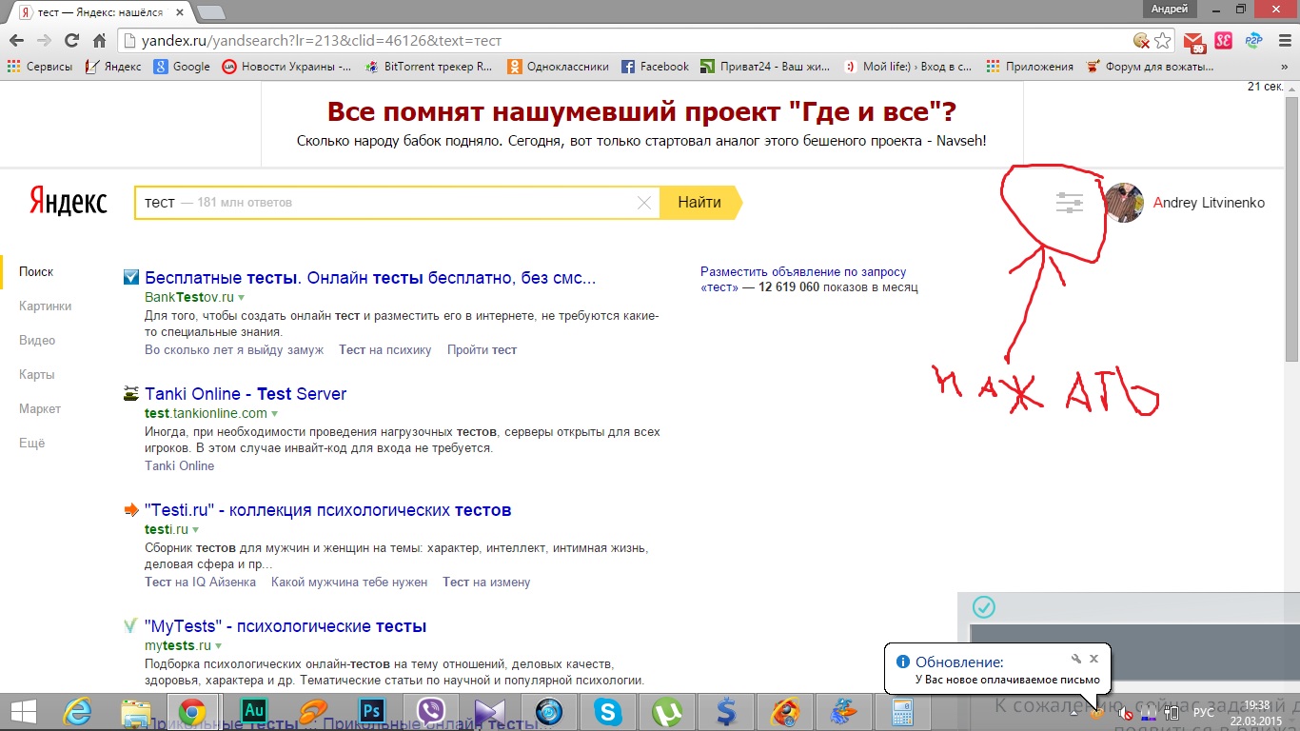Open the Приложения bookmark

pyautogui.click(x=1030, y=67)
